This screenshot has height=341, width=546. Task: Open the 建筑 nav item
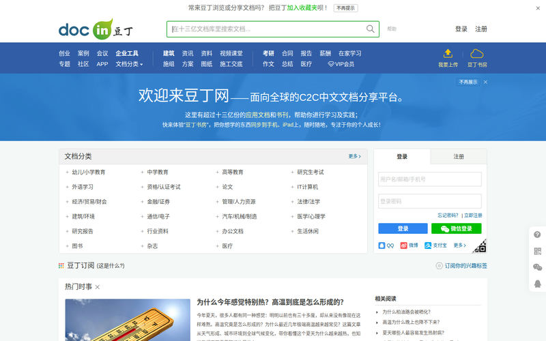point(169,53)
